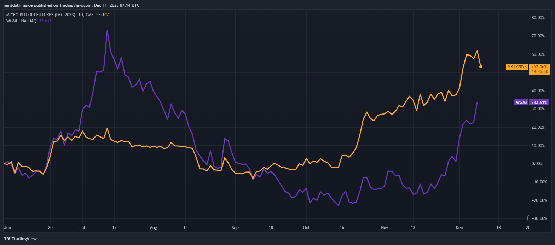This screenshot has height=245, width=555.
Task: Click the +33.61% value tag on the axis
Action: point(539,103)
